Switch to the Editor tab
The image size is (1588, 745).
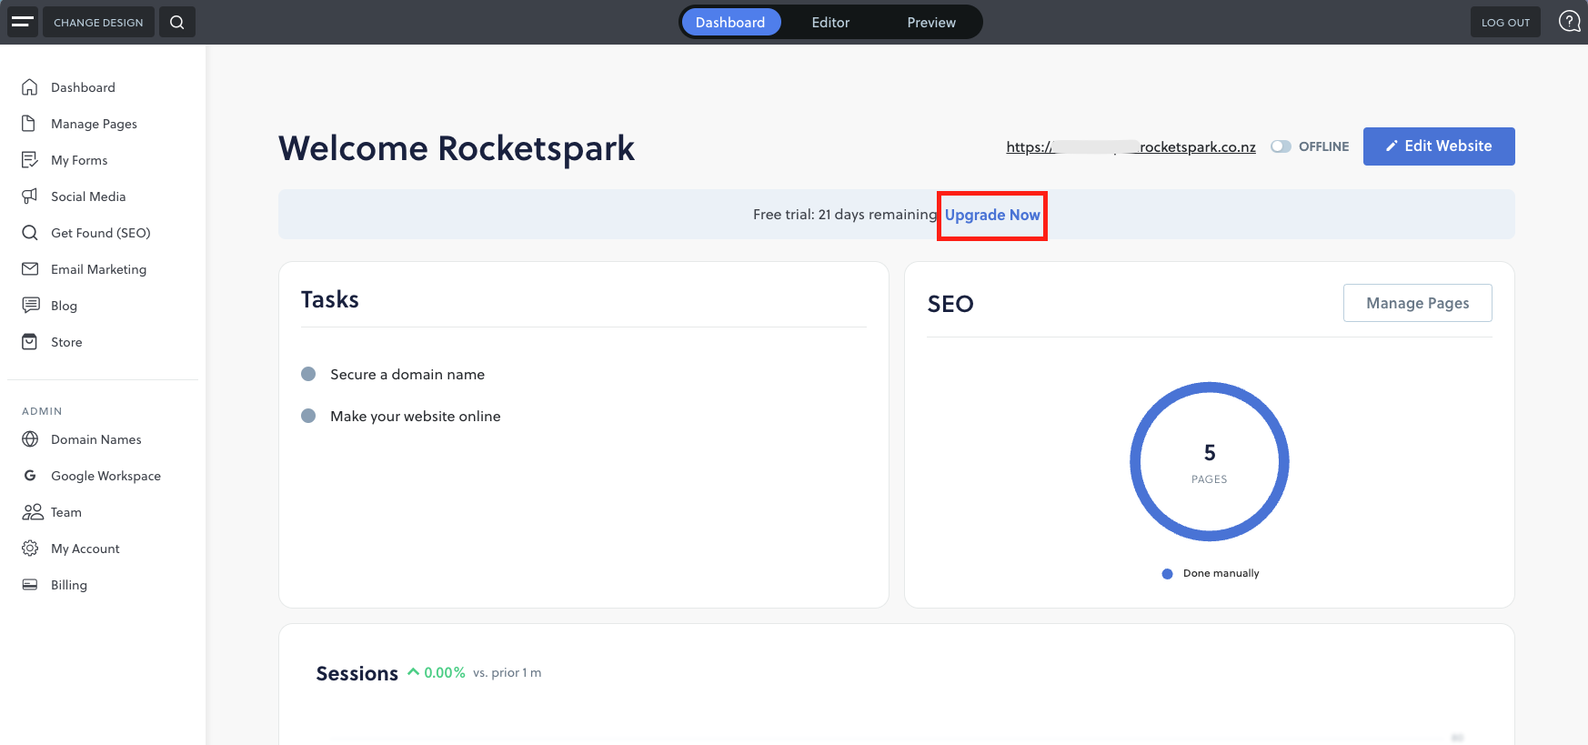click(830, 22)
